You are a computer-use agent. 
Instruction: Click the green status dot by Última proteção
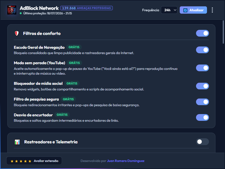tap(21, 13)
